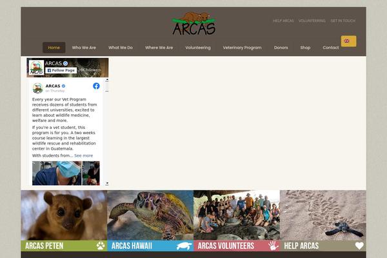
Task: Click the ARCAS profile picture in the Facebook banner
Action: tap(36, 67)
